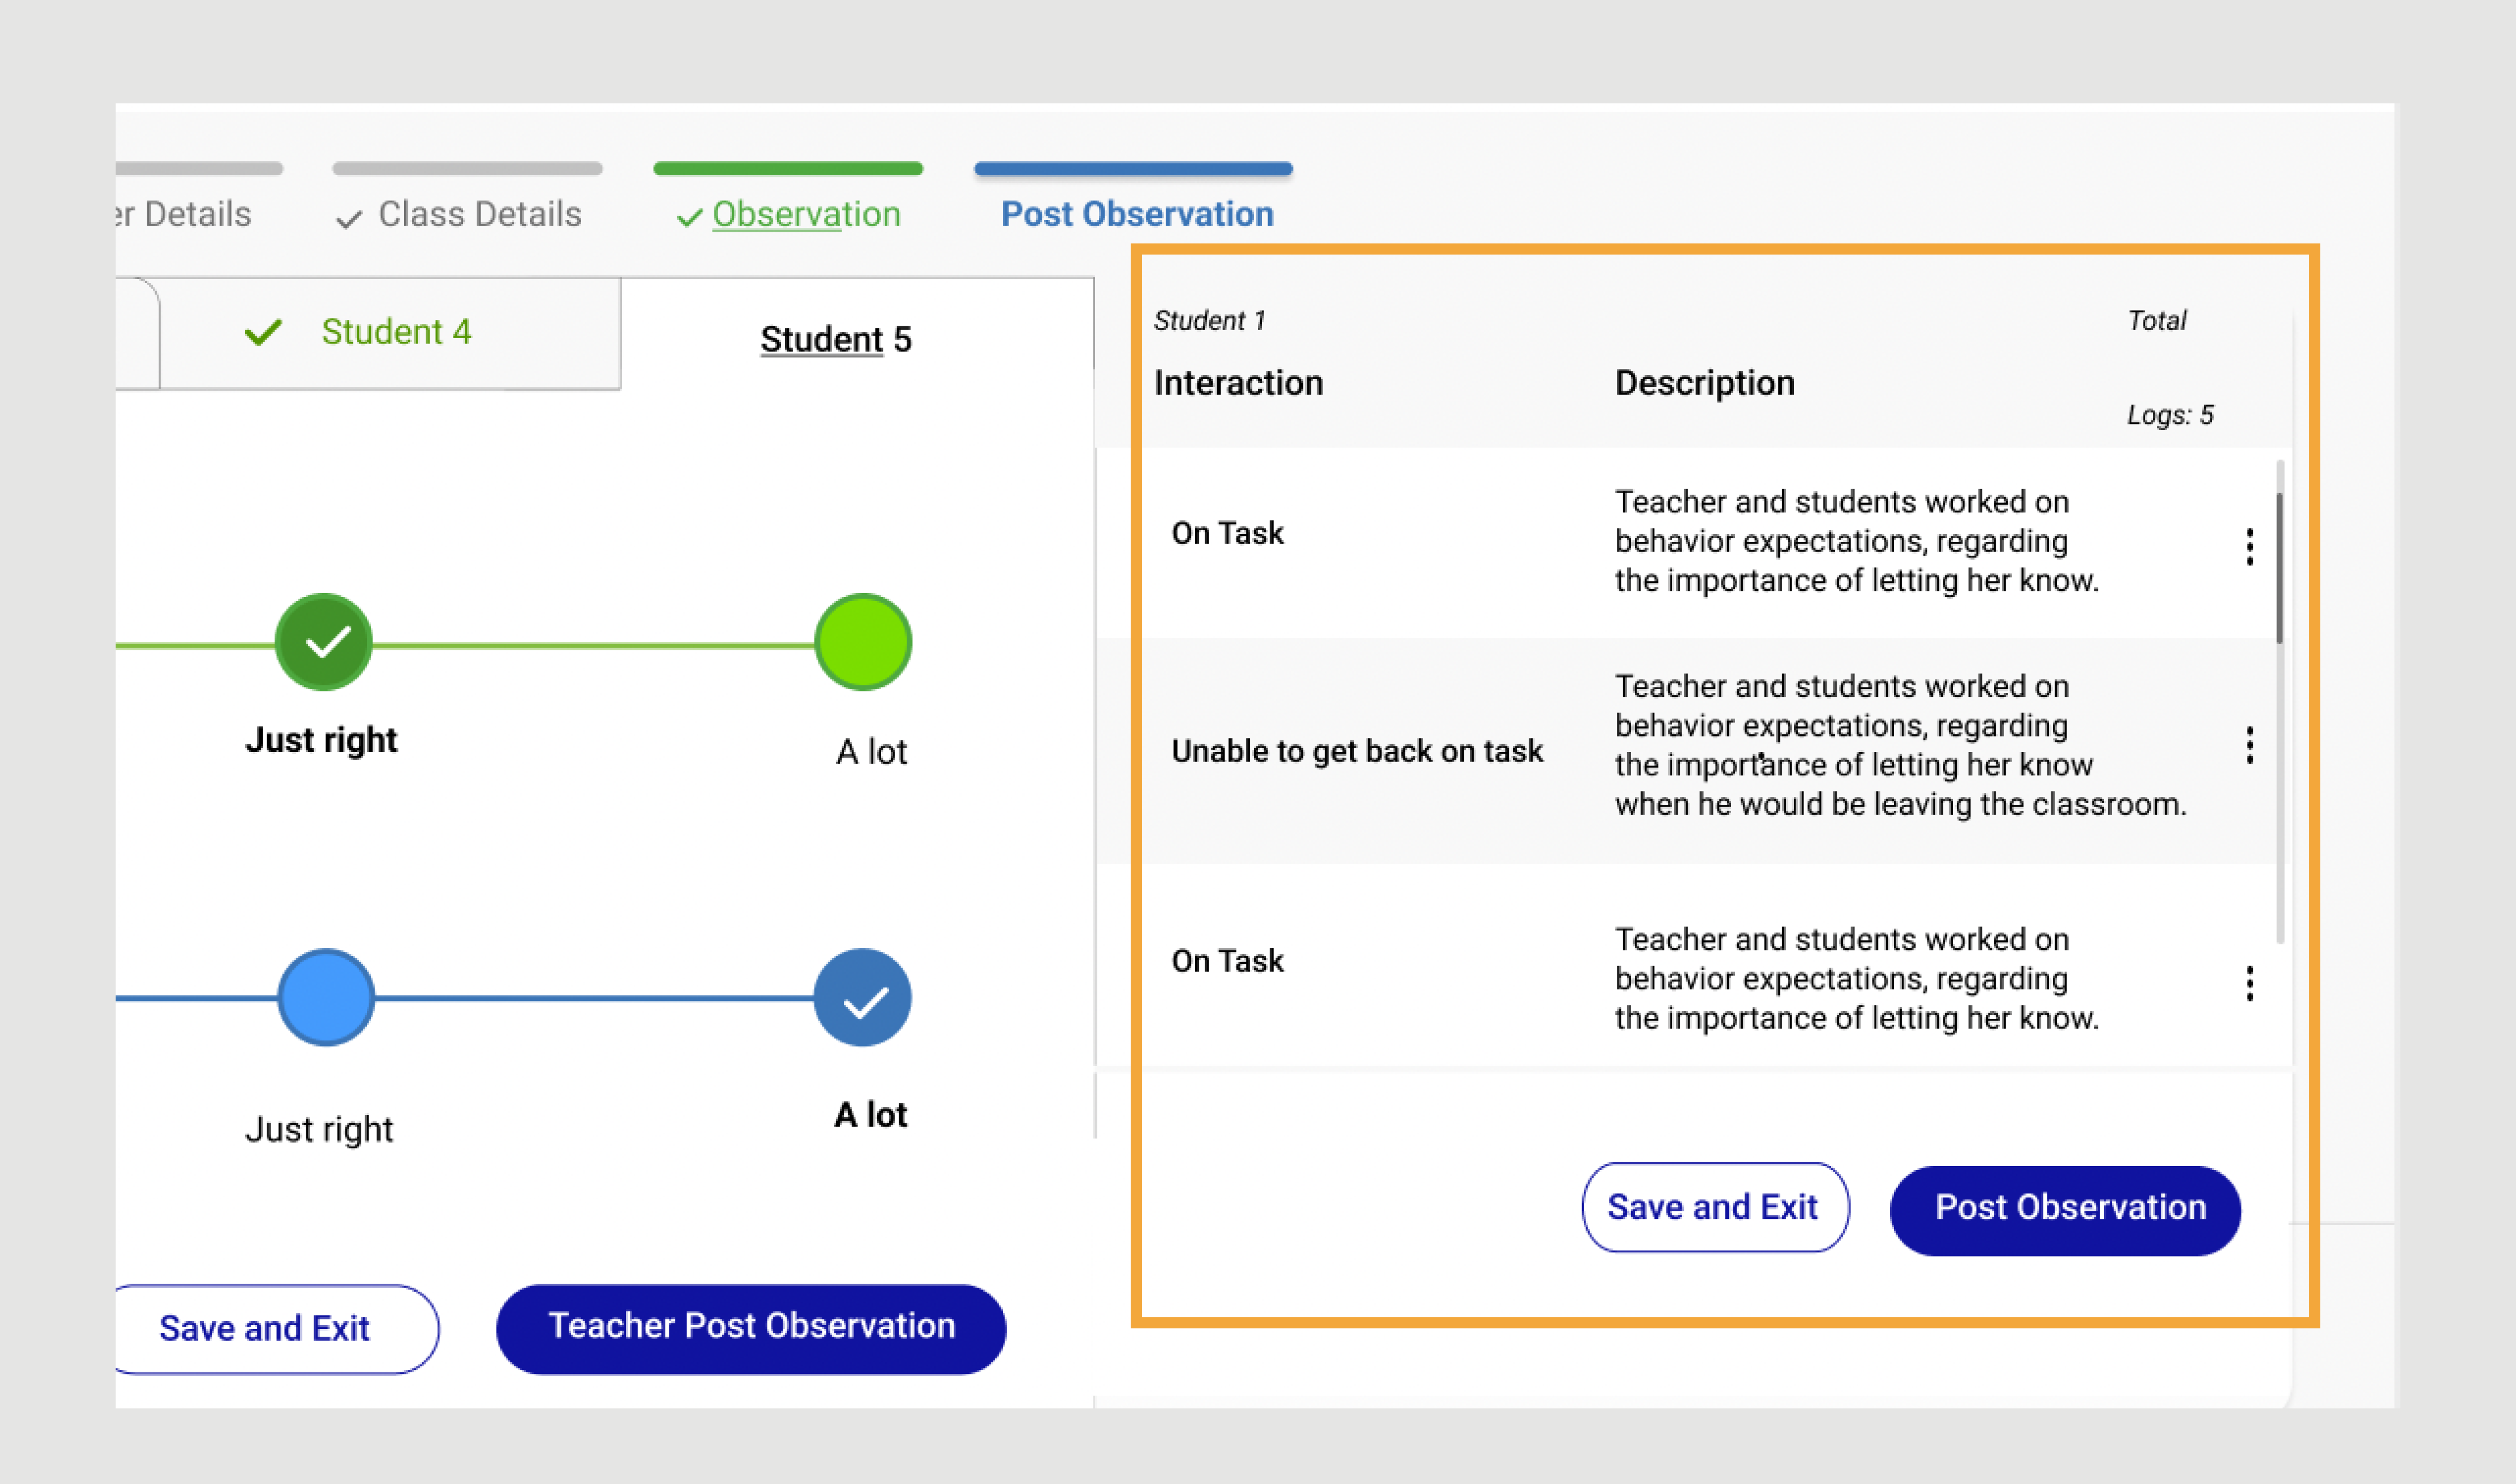Switch to Student 5 tab
Image resolution: width=2516 pixels, height=1484 pixels.
(x=835, y=340)
